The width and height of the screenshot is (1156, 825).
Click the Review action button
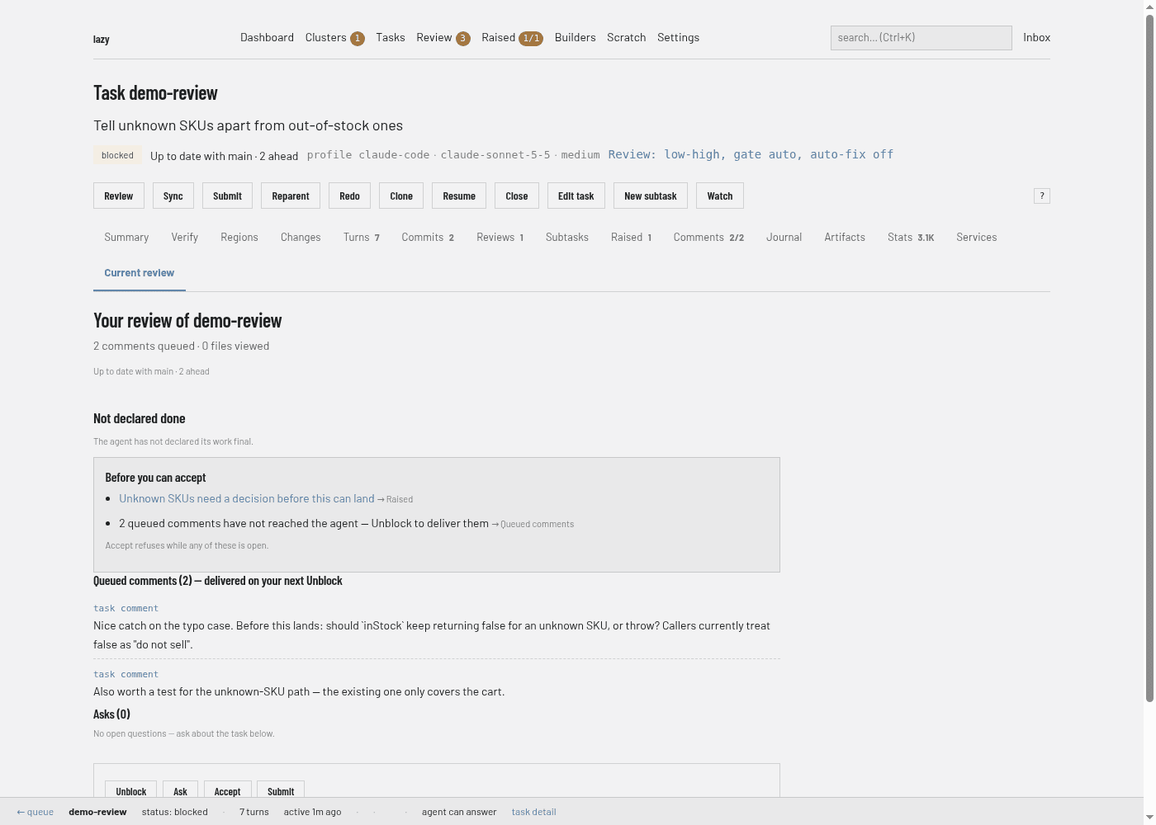tap(119, 196)
